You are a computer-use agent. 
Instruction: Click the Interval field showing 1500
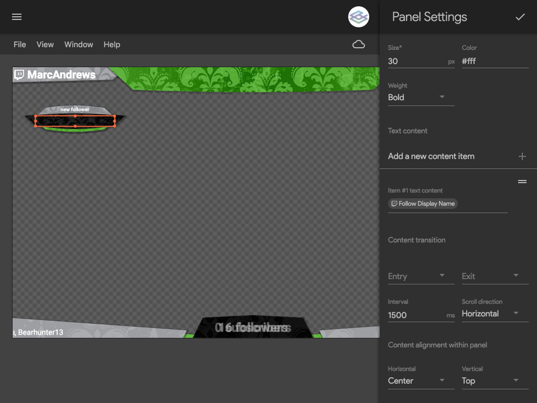421,315
